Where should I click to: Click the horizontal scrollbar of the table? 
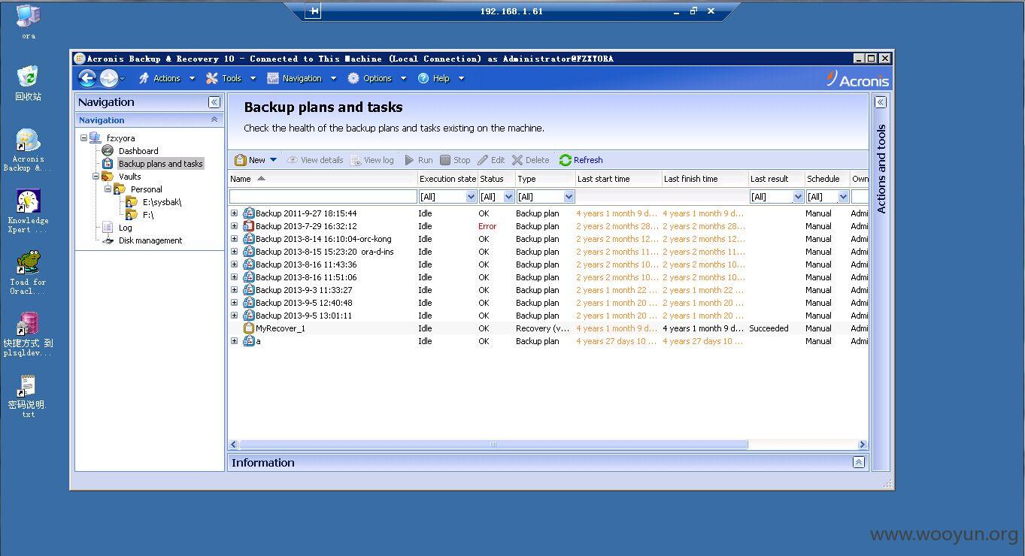(493, 445)
